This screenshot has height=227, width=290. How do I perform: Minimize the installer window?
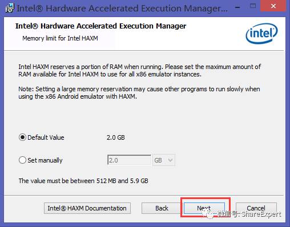click(237, 7)
